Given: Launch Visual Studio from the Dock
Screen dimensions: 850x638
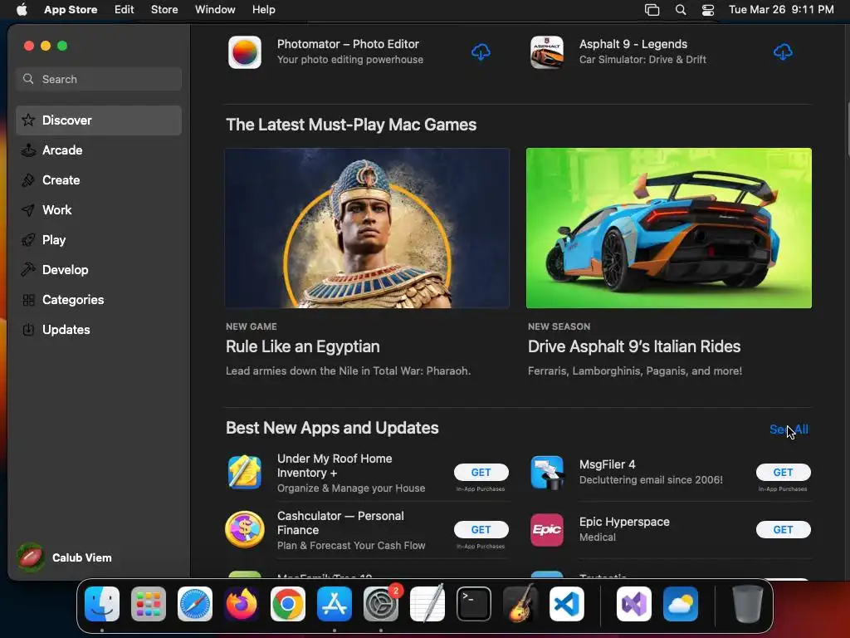Looking at the screenshot, I should click(x=634, y=604).
